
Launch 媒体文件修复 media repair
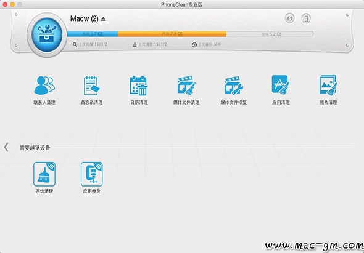click(x=234, y=90)
